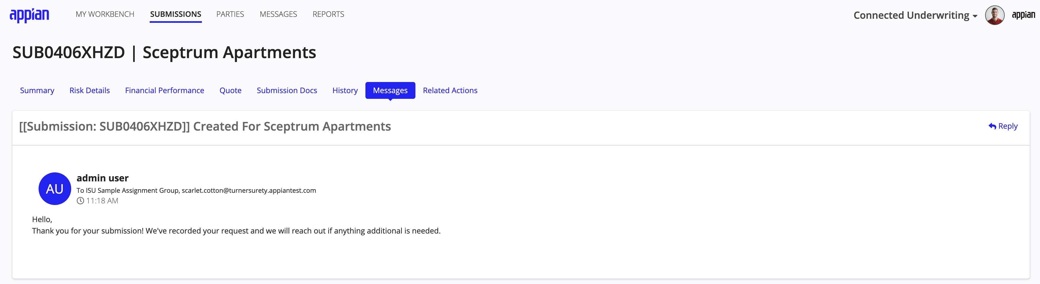This screenshot has height=284, width=1040.
Task: Click the 11:18 AM timestamp
Action: [102, 200]
